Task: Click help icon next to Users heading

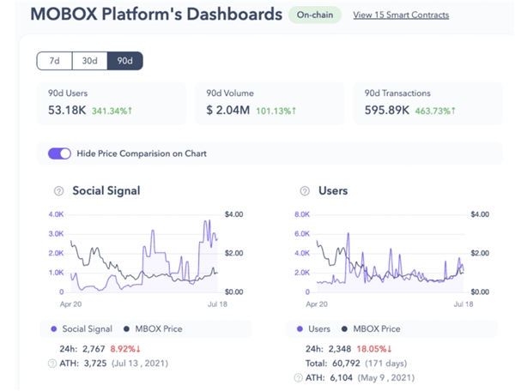Action: [305, 191]
